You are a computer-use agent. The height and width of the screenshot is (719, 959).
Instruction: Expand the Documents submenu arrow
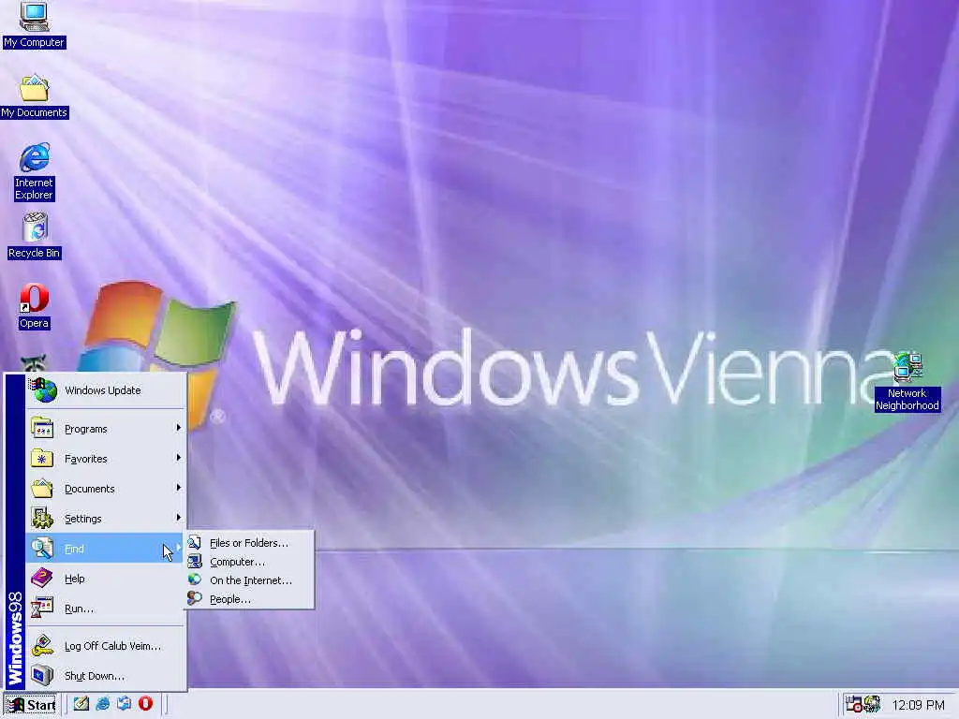178,488
